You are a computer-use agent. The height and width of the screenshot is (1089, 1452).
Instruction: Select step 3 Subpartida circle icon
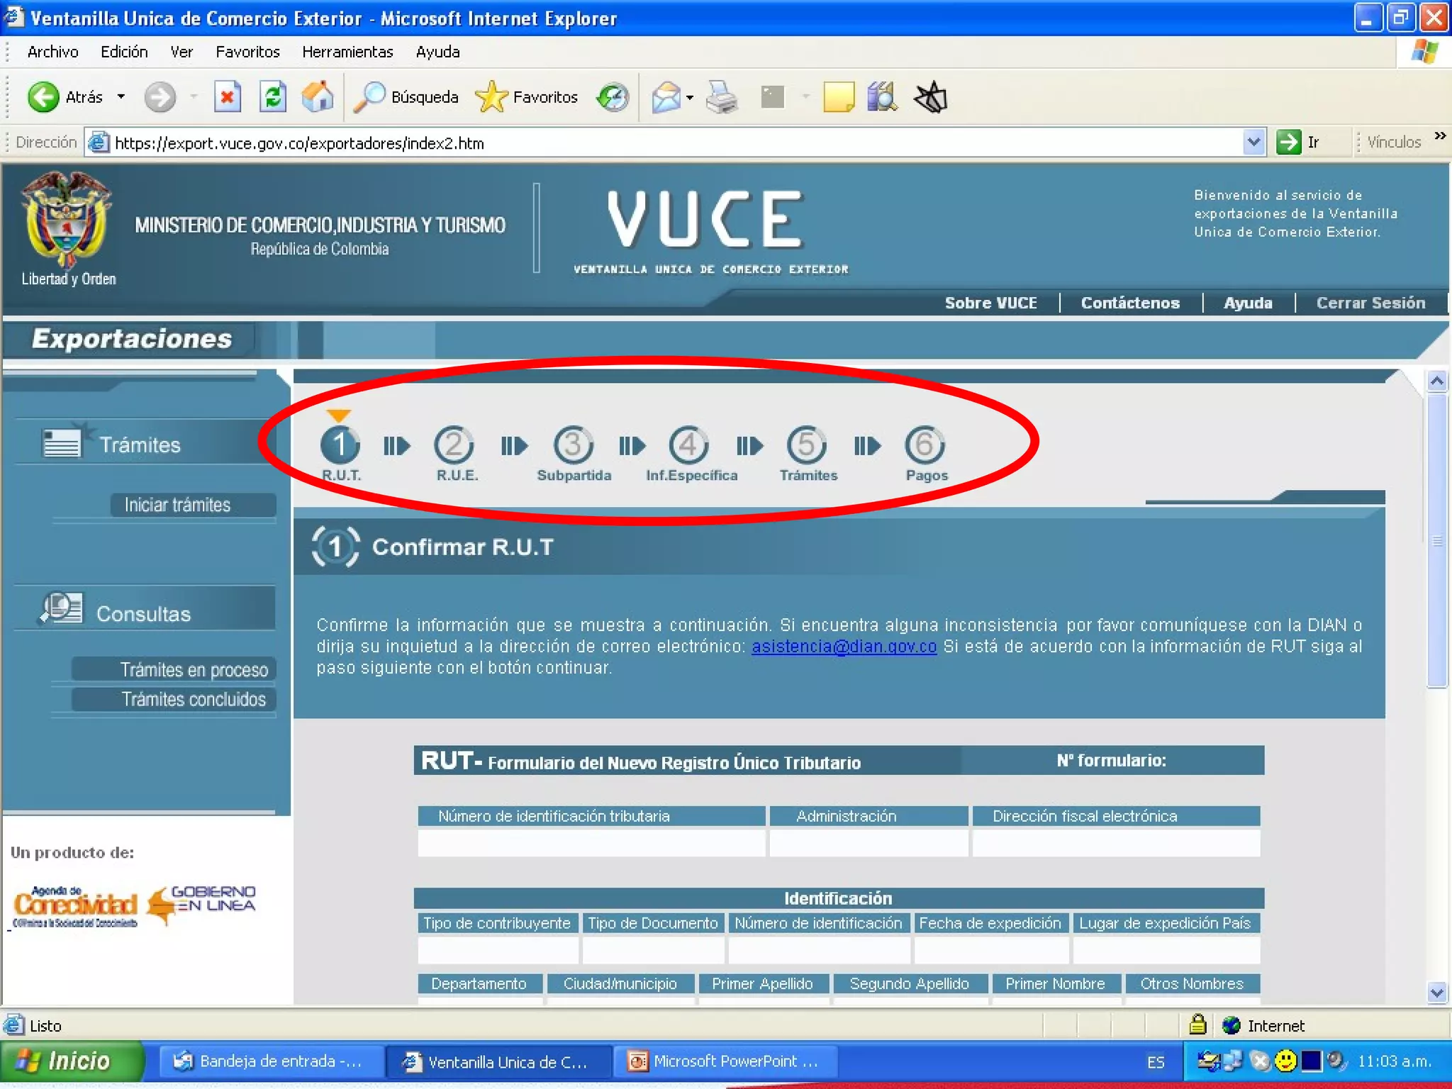tap(573, 445)
